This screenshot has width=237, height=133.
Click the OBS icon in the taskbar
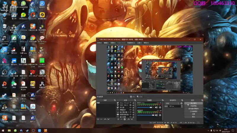[x=33, y=130]
